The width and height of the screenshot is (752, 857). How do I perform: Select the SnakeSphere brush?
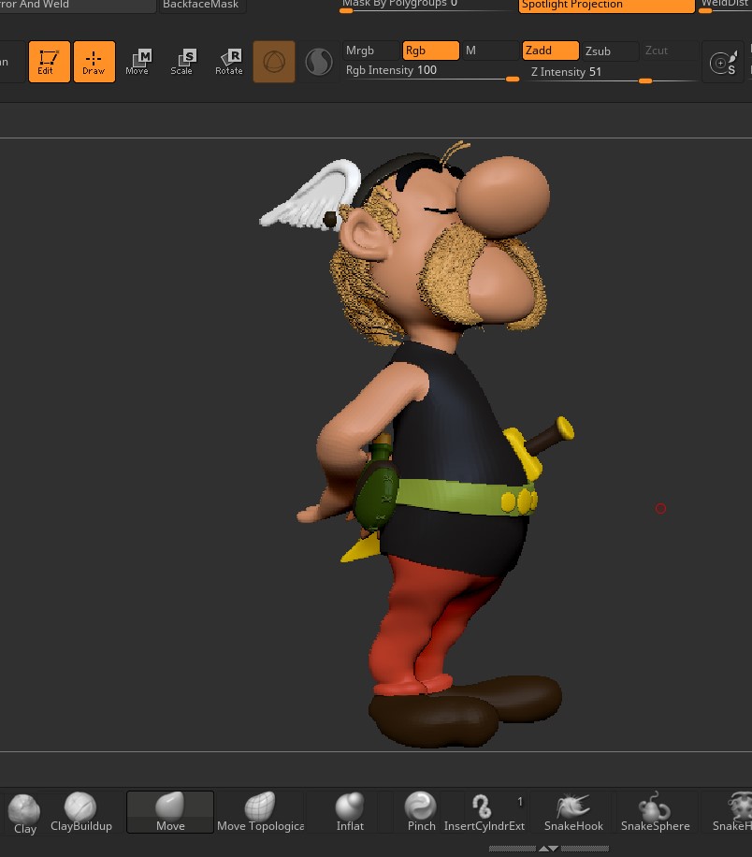point(655,812)
